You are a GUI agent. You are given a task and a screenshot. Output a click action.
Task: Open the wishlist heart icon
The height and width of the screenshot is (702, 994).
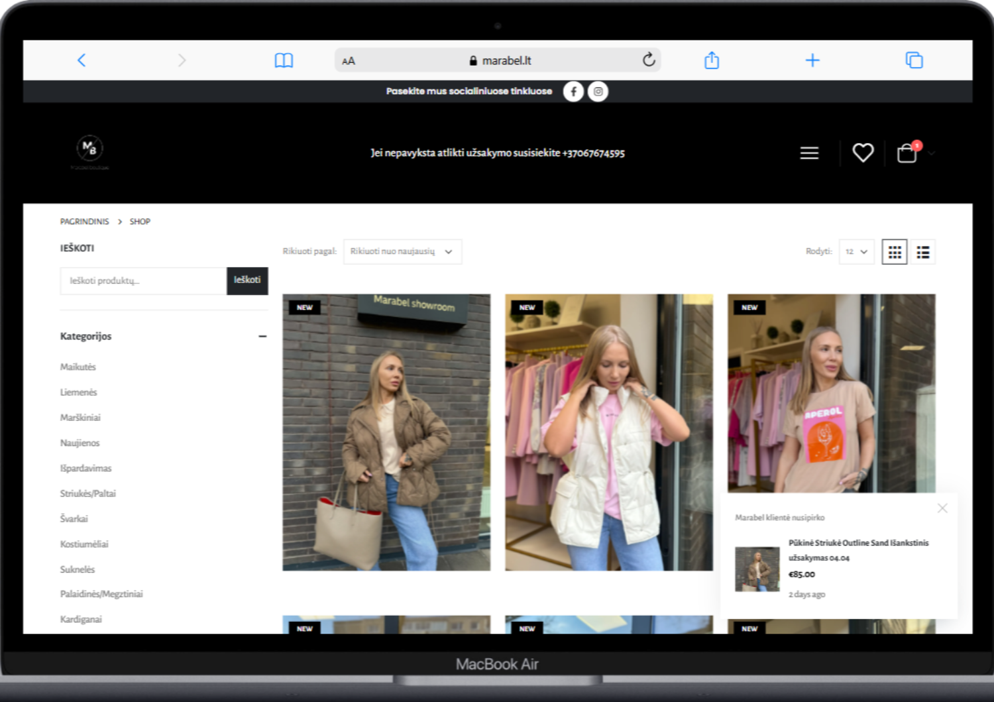coord(862,153)
